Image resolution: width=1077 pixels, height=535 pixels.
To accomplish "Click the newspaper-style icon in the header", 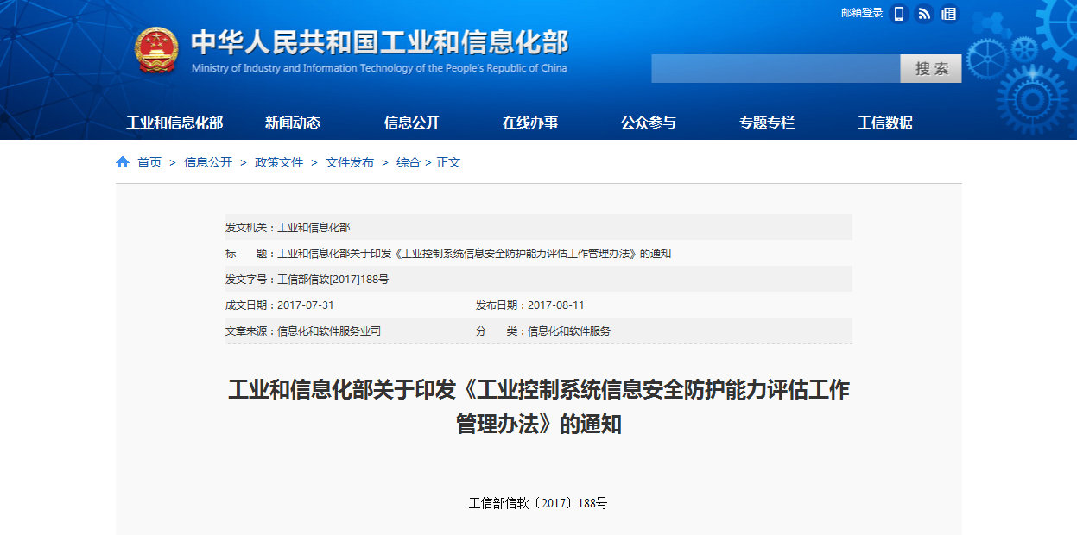I will pos(949,14).
